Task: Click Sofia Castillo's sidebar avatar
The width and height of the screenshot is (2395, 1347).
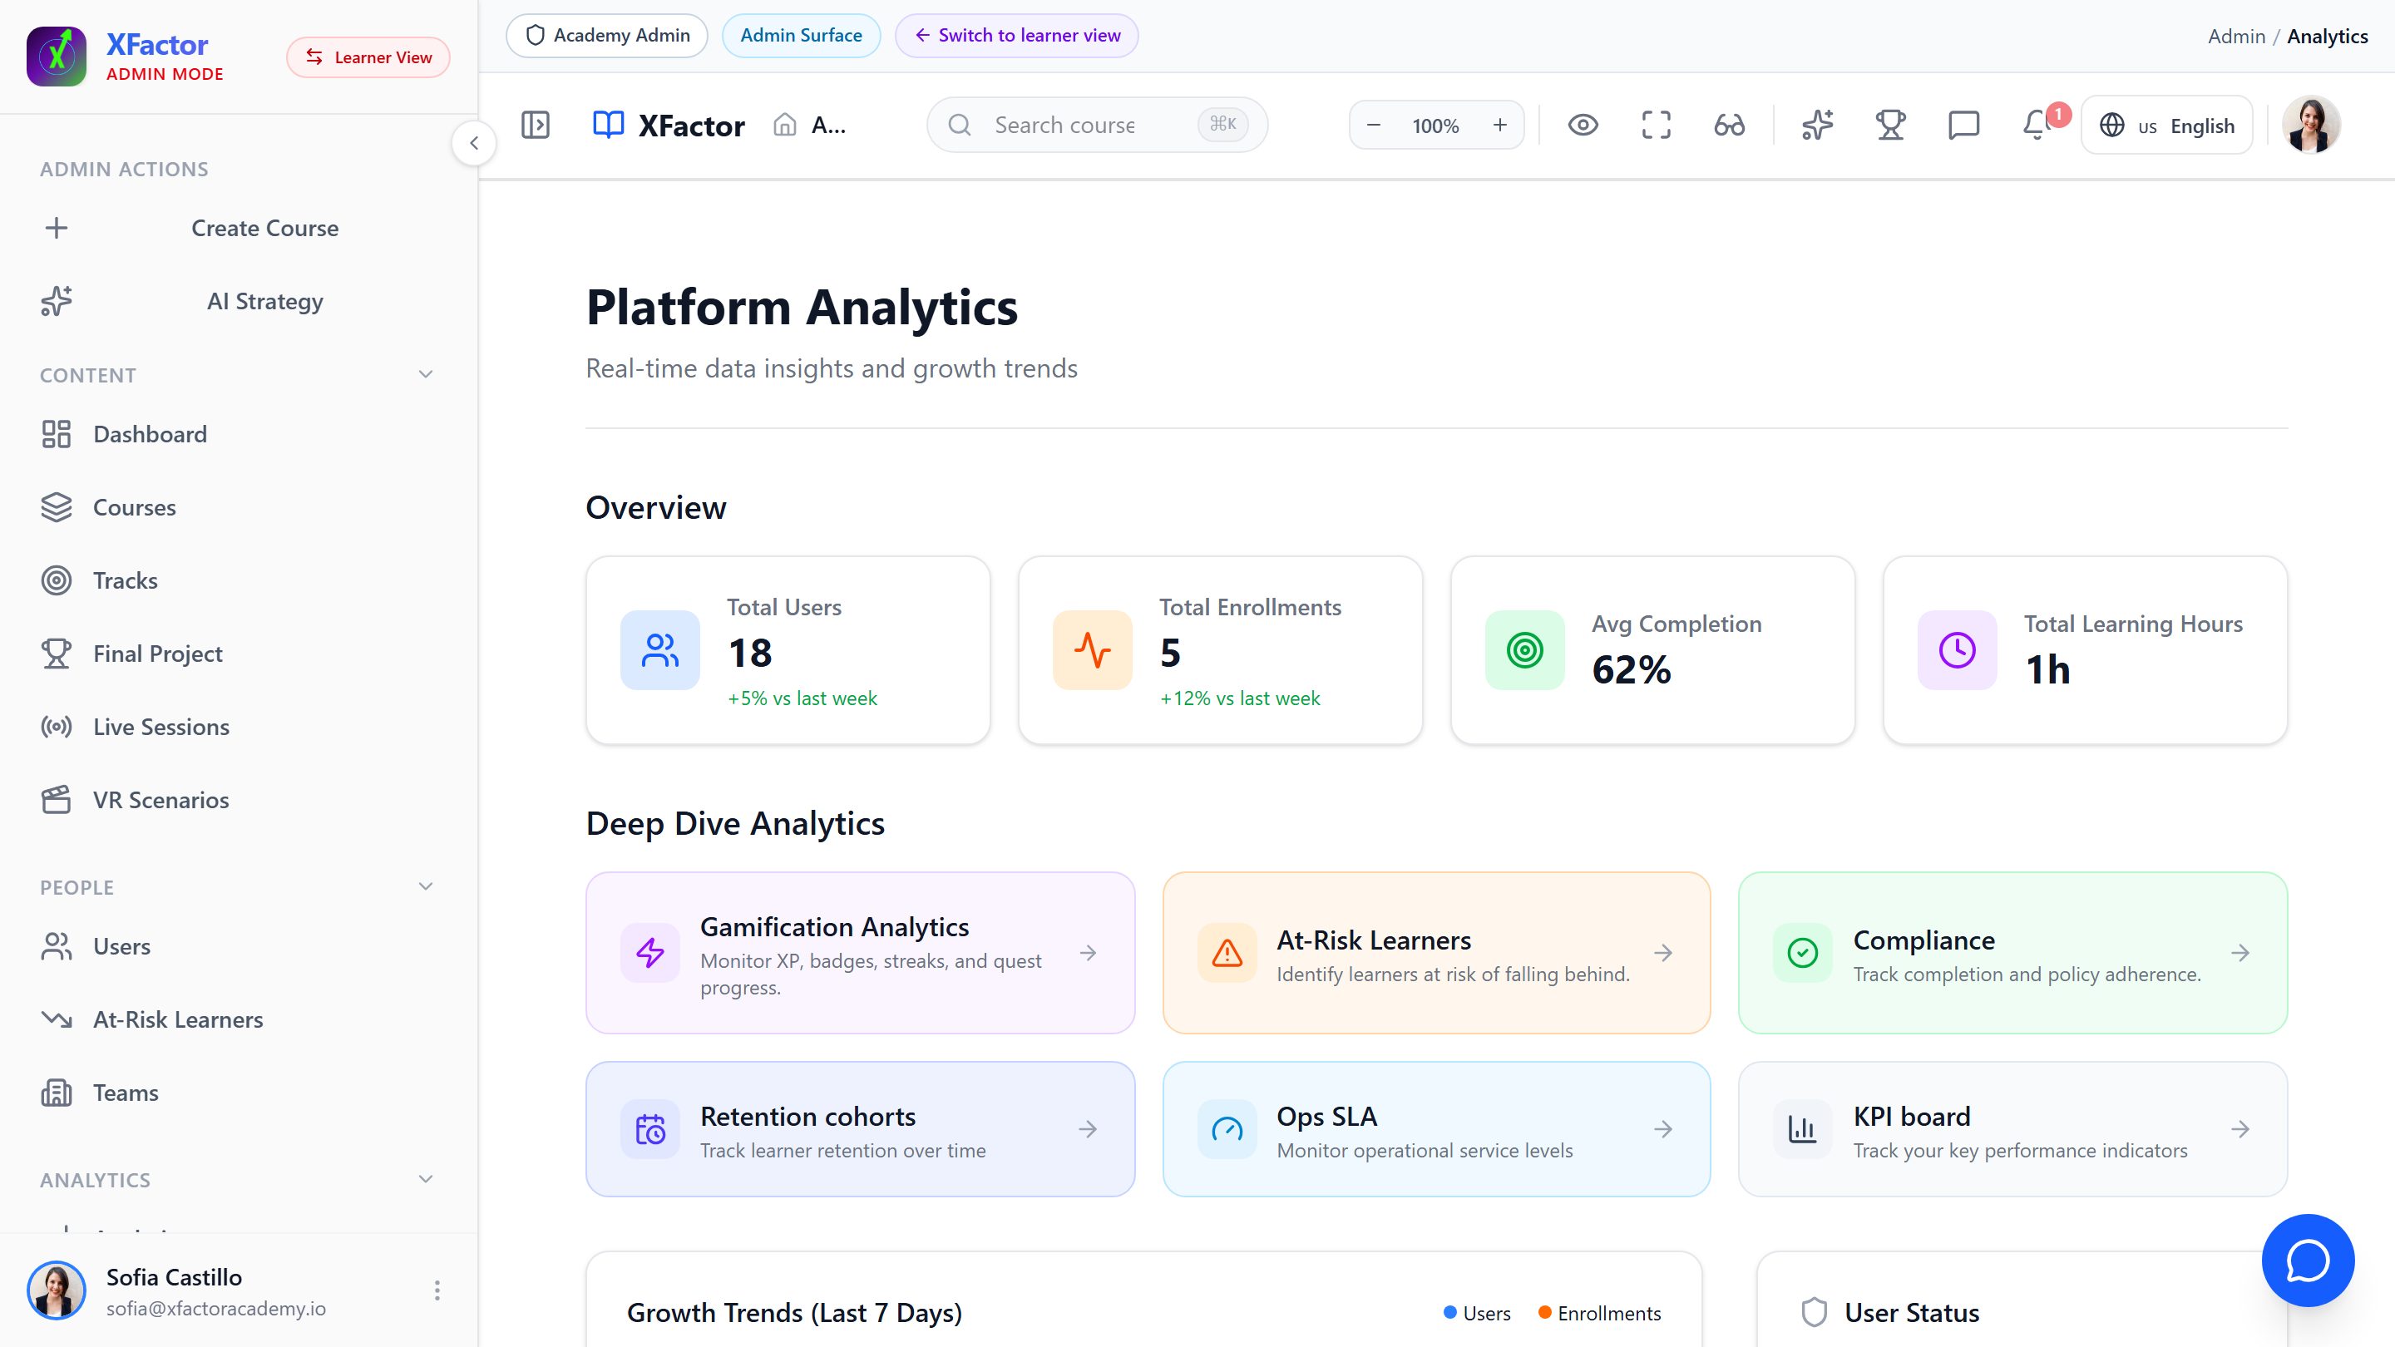Action: pos(57,1290)
